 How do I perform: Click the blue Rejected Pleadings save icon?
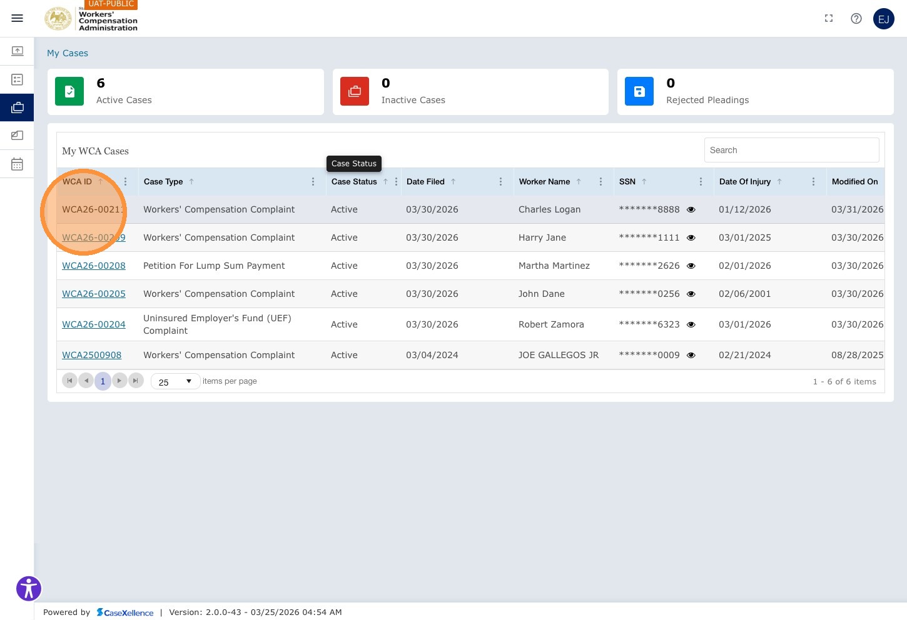point(639,91)
